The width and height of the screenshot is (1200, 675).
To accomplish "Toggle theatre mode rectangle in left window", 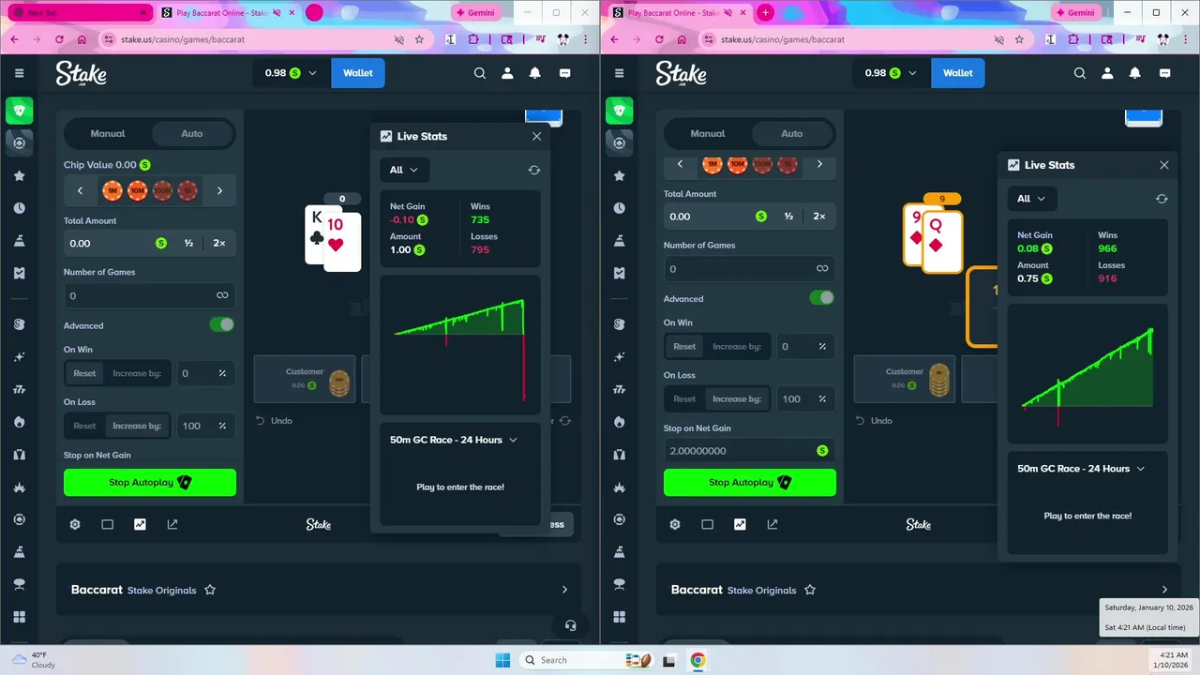I will pos(108,524).
